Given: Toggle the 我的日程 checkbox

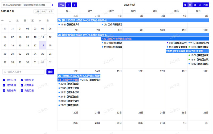Looking at the screenshot, I should pos(4,80).
